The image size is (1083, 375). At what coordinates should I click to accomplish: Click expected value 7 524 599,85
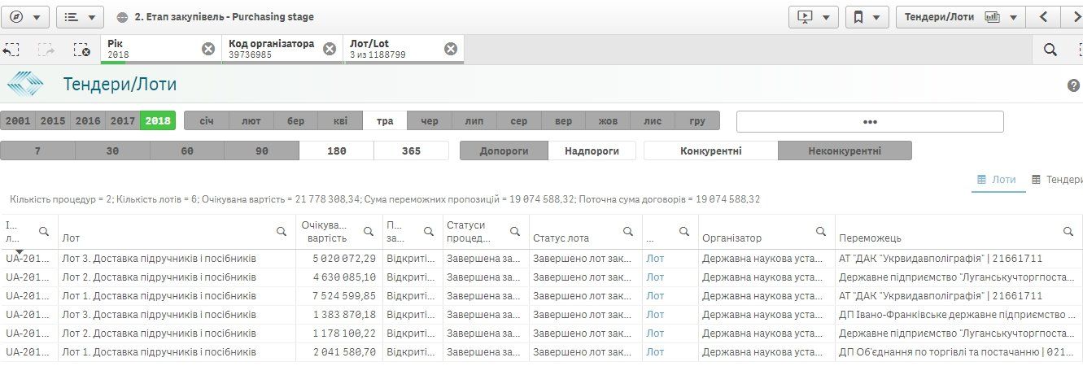click(x=344, y=296)
